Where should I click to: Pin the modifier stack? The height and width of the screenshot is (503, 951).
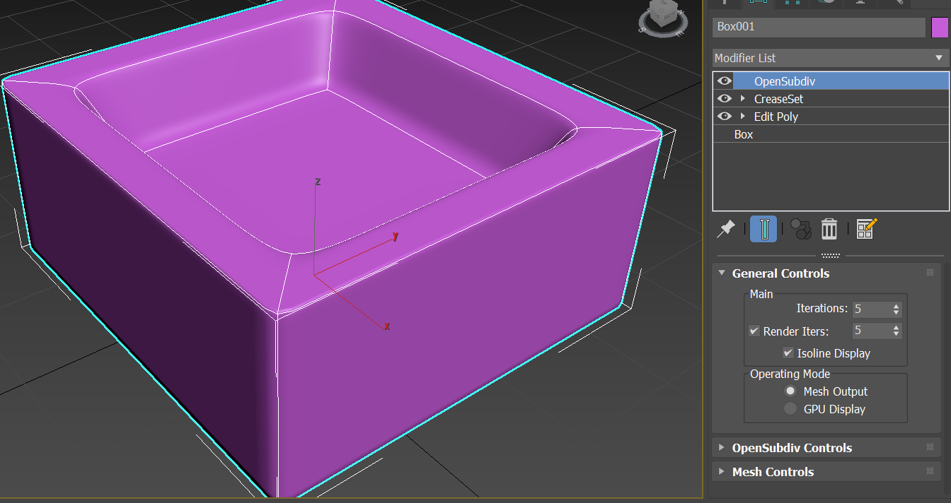727,228
